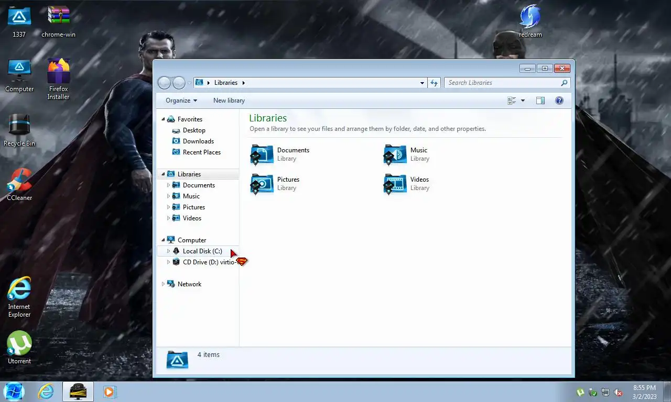Open the 1337 desktop shortcut

point(19,21)
